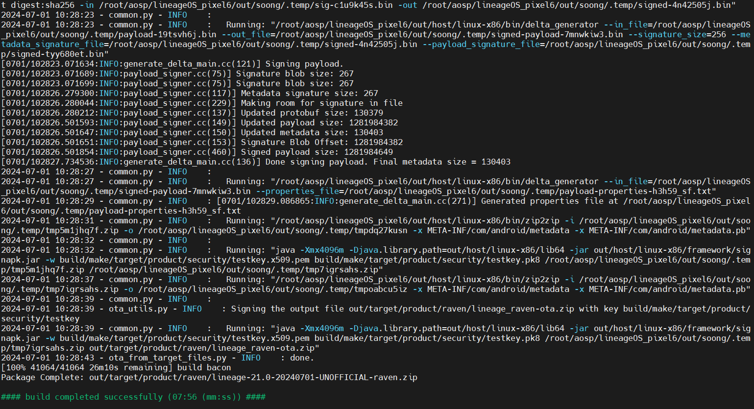
Task: Click the 'sig-c1u9k45s.bin' file name
Action: pyautogui.click(x=354, y=5)
